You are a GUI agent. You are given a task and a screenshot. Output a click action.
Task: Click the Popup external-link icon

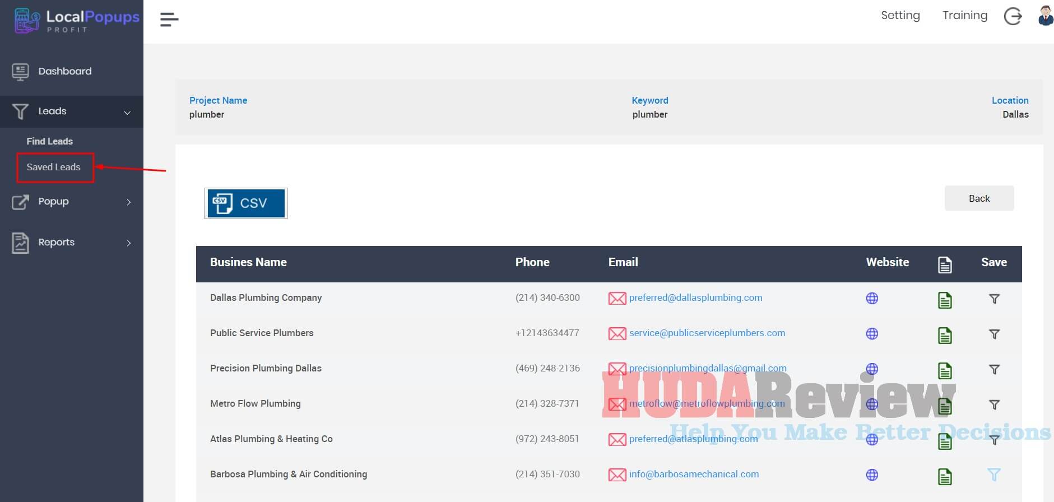click(x=20, y=202)
